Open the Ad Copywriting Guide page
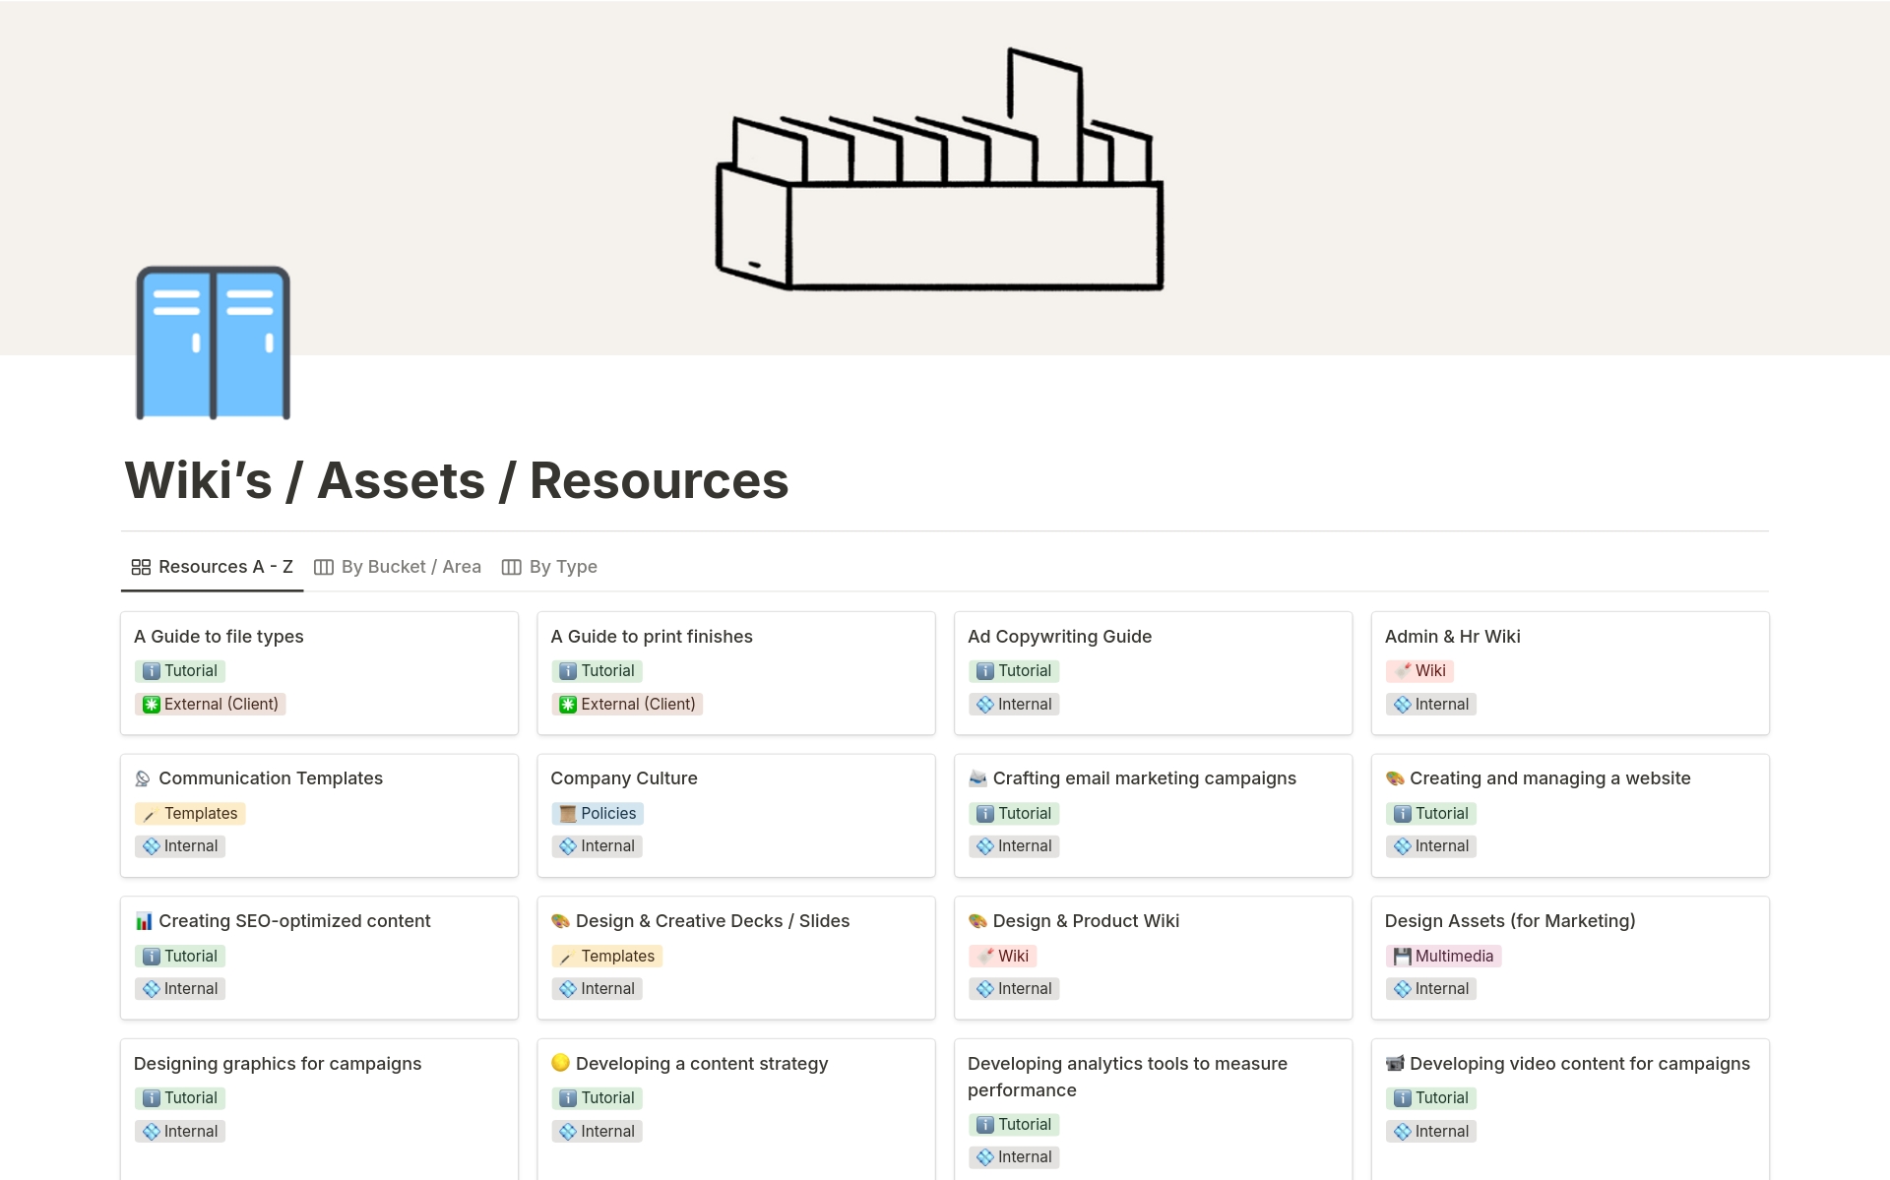1890x1180 pixels. click(x=1059, y=637)
